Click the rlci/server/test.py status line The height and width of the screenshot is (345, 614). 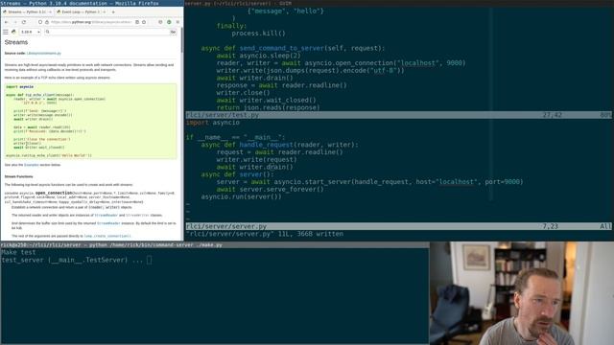tap(399, 115)
